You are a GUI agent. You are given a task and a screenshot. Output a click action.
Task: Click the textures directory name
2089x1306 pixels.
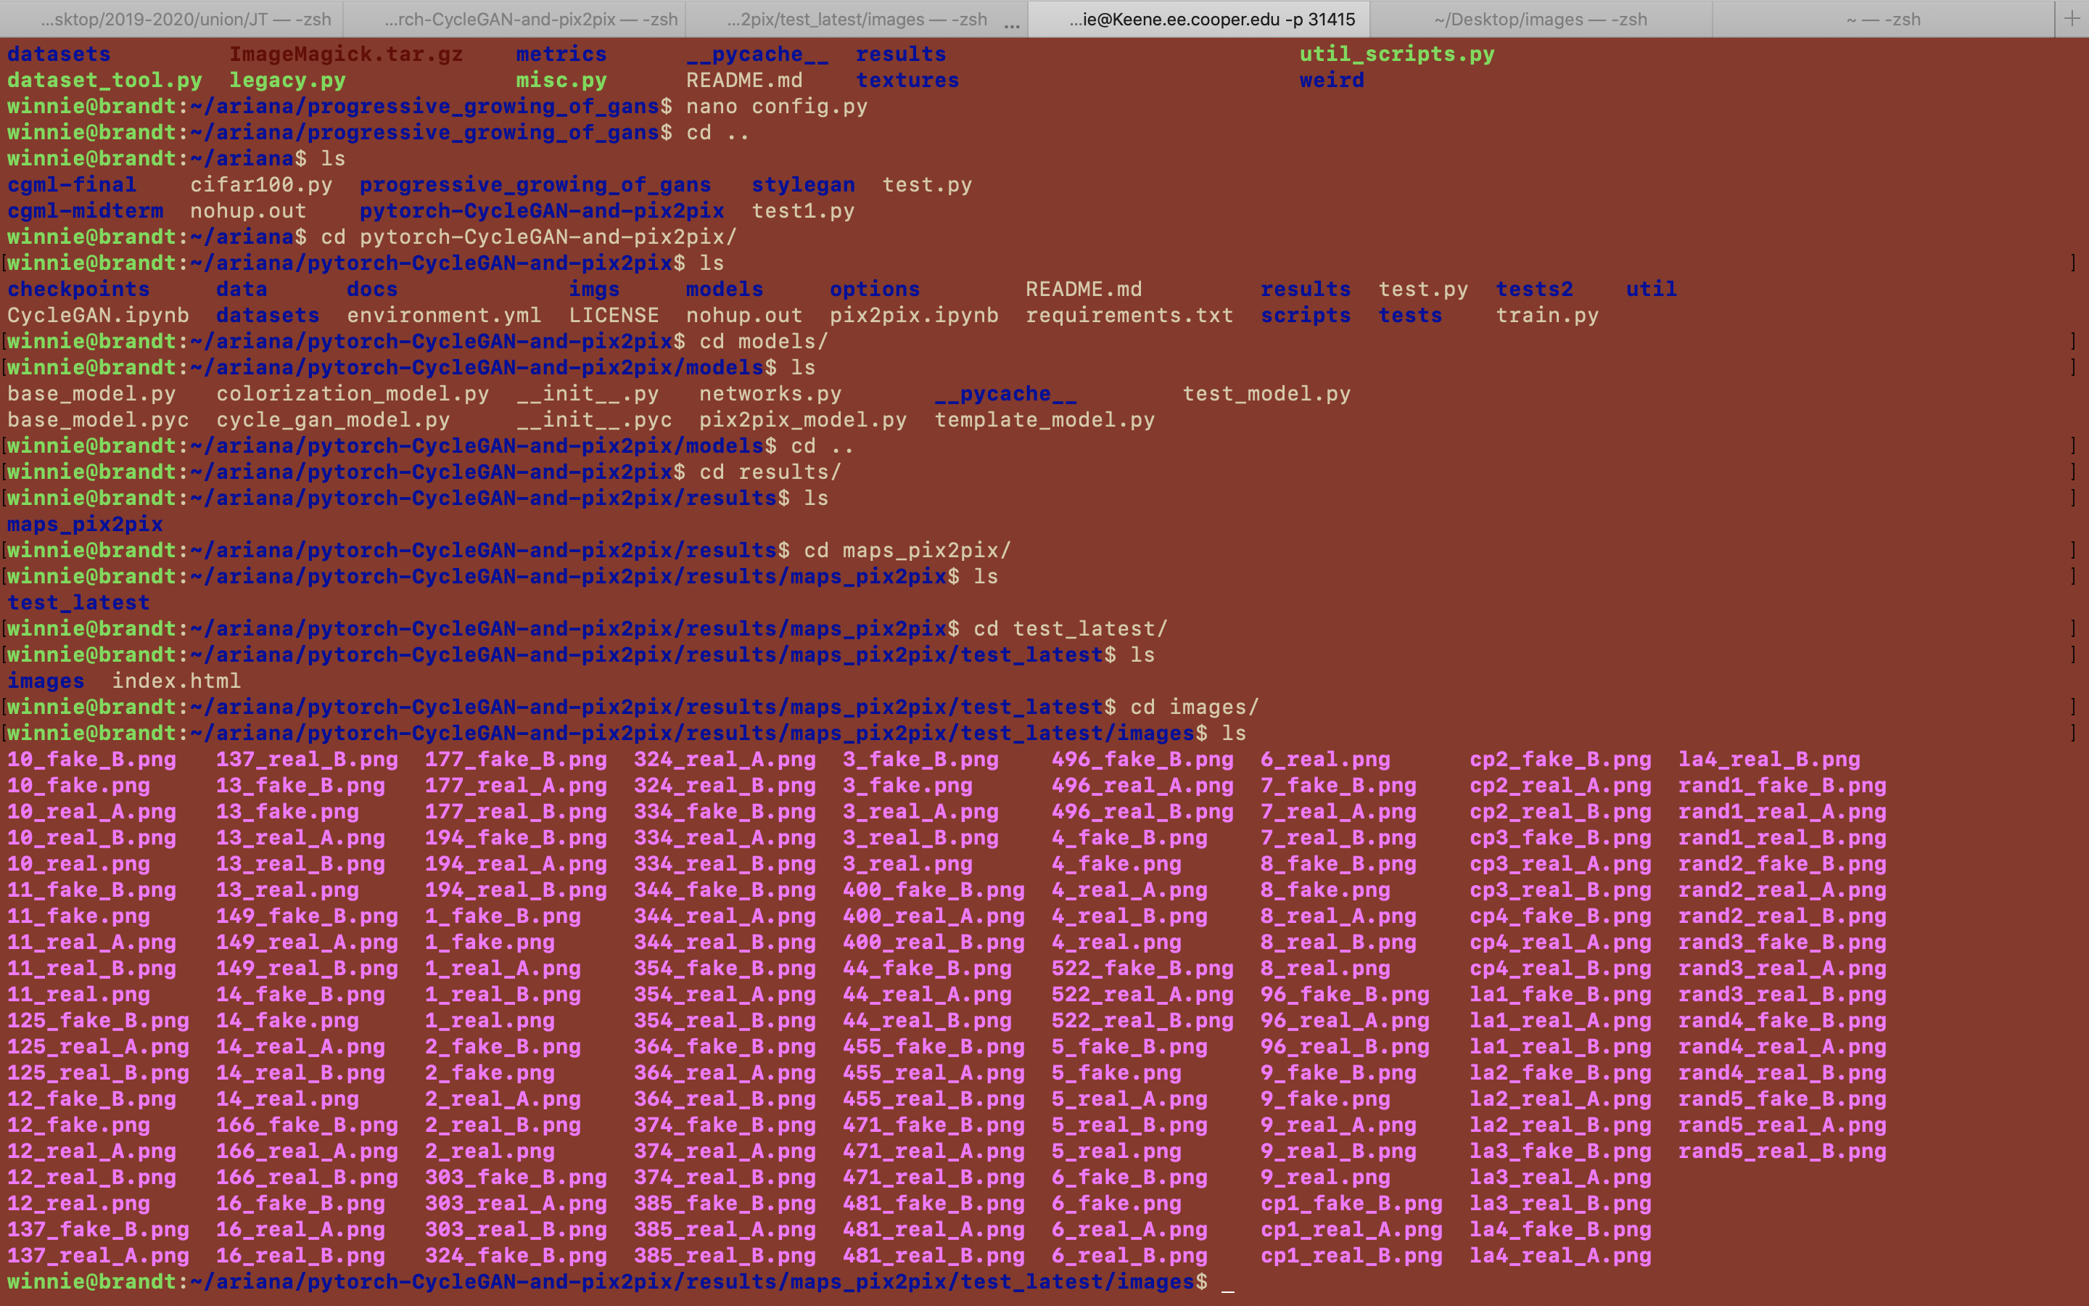click(907, 81)
